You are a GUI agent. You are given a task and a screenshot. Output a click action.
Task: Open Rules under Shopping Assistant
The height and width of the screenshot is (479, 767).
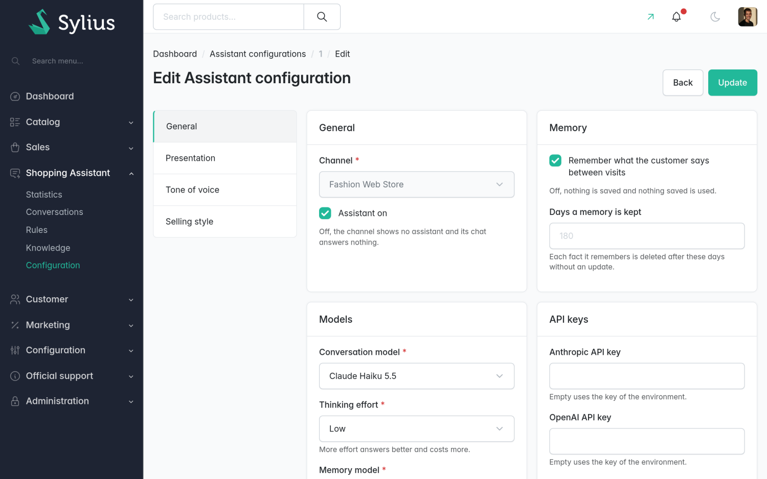(37, 230)
